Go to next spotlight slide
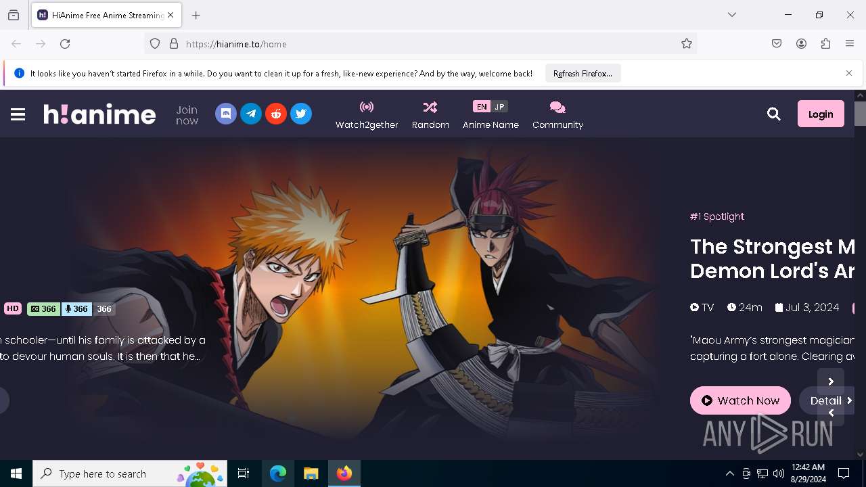Image resolution: width=866 pixels, height=487 pixels. (831, 381)
